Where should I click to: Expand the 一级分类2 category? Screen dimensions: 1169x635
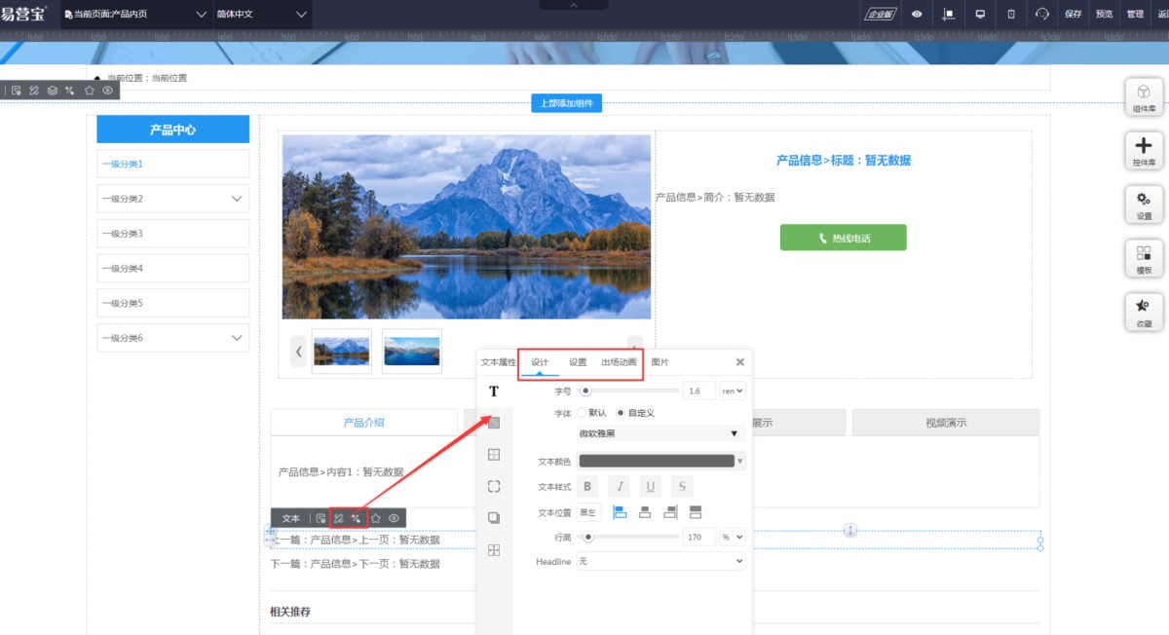[237, 199]
